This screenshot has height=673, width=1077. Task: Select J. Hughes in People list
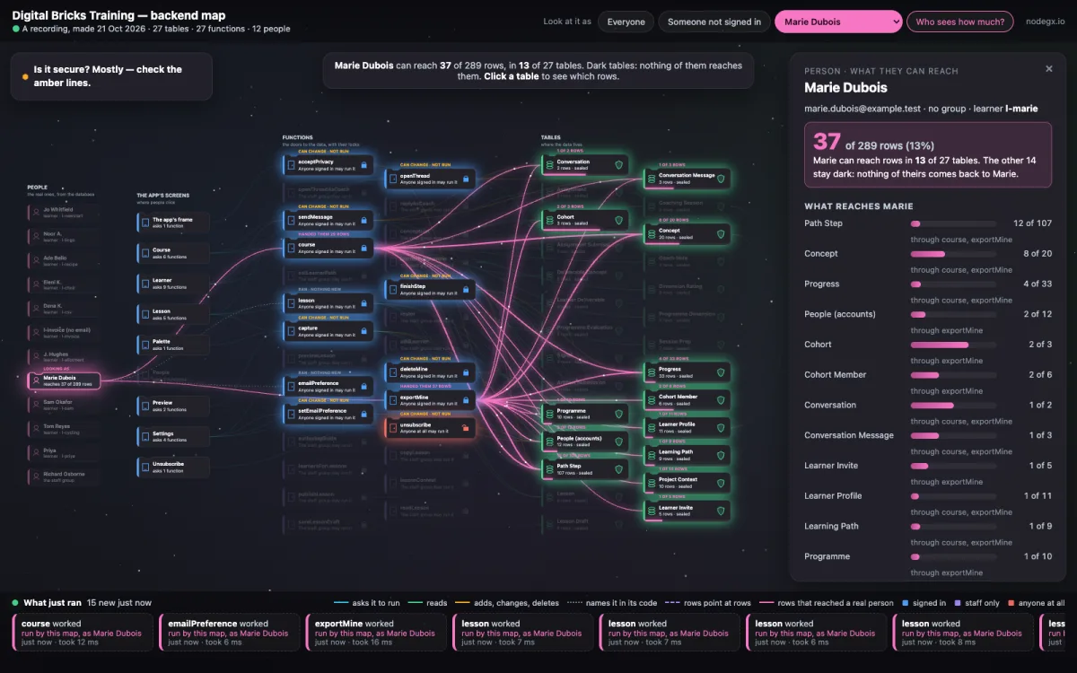pos(64,357)
